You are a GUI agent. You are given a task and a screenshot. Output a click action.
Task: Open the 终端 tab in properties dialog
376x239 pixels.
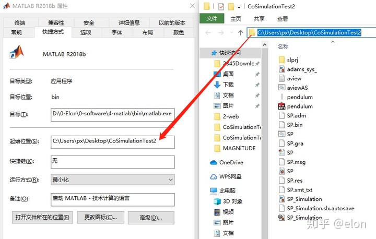20,23
